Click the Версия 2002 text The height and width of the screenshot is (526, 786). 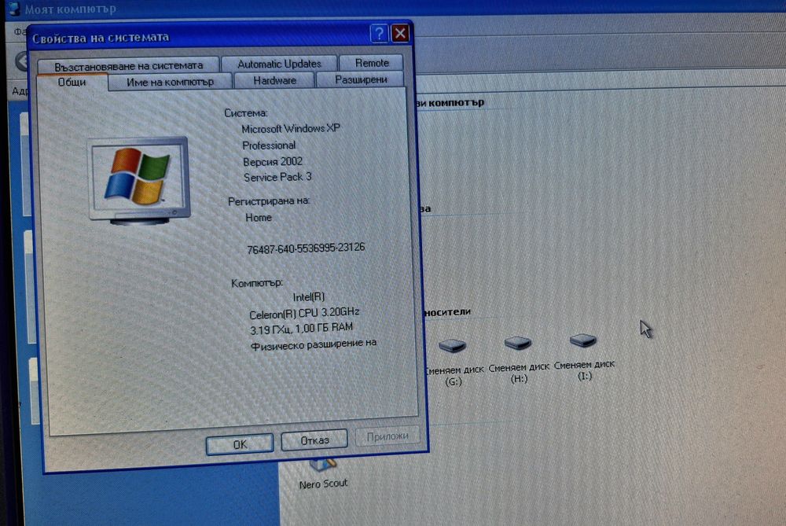pyautogui.click(x=273, y=161)
